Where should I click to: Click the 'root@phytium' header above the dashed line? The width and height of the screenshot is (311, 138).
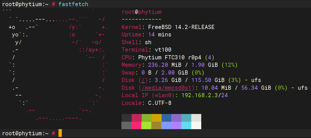142,12
